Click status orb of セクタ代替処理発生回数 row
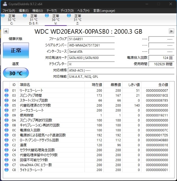Viewport: 177px width, 181px height. tap(6, 150)
